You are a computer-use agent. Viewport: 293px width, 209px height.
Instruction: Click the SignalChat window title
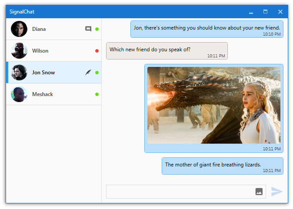click(x=22, y=12)
